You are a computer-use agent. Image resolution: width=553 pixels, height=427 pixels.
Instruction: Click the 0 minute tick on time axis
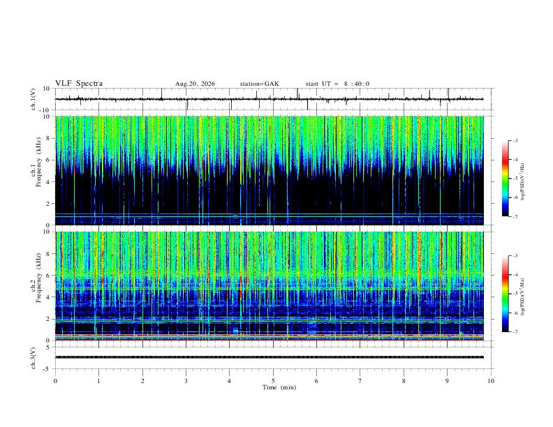pyautogui.click(x=55, y=381)
